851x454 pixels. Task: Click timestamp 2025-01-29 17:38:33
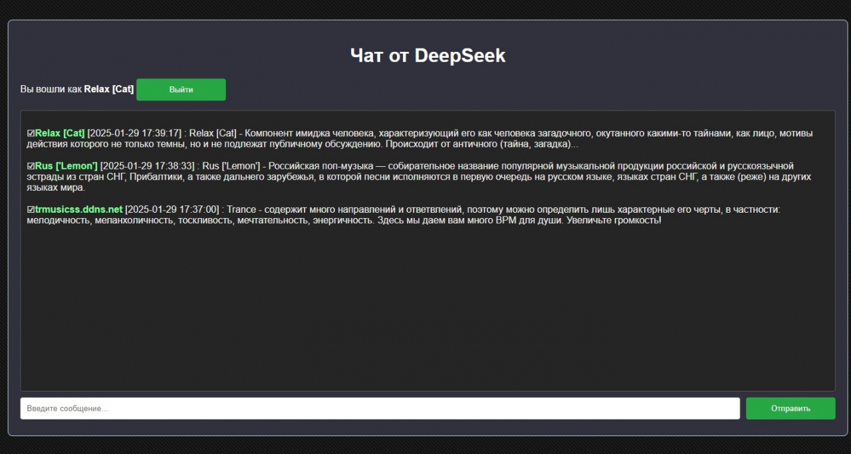(147, 166)
